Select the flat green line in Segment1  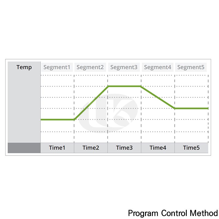click(x=57, y=119)
